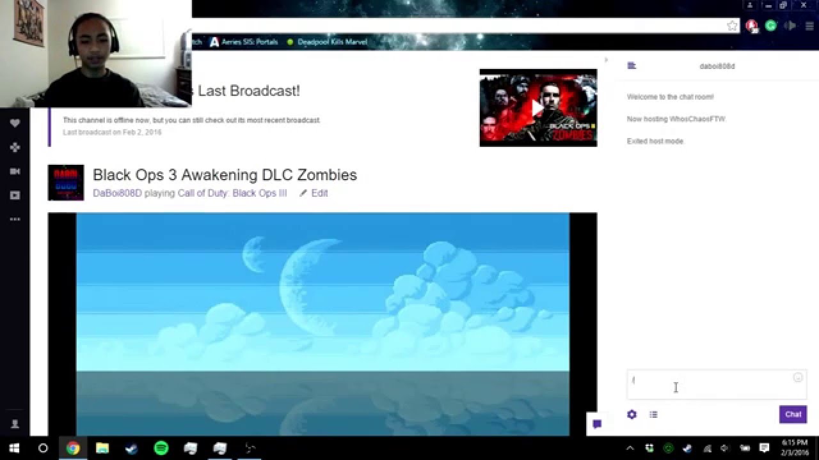Open Cortana circle on the taskbar
The width and height of the screenshot is (819, 460).
point(43,448)
